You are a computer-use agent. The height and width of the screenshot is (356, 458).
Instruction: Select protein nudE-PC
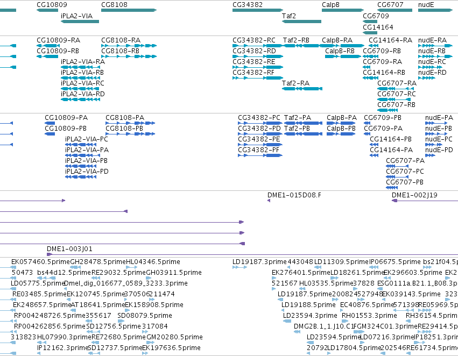433,145
